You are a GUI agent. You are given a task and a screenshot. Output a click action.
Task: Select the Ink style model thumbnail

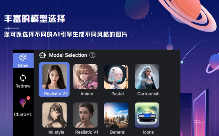click(54, 115)
